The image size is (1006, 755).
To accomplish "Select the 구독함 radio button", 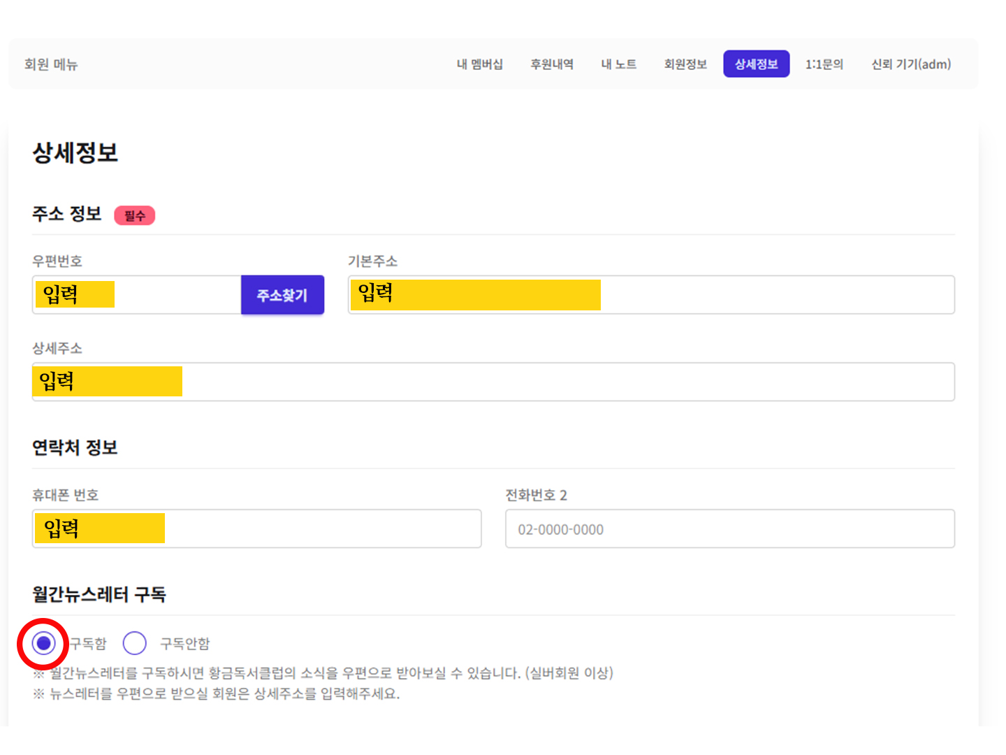I will pyautogui.click(x=43, y=643).
